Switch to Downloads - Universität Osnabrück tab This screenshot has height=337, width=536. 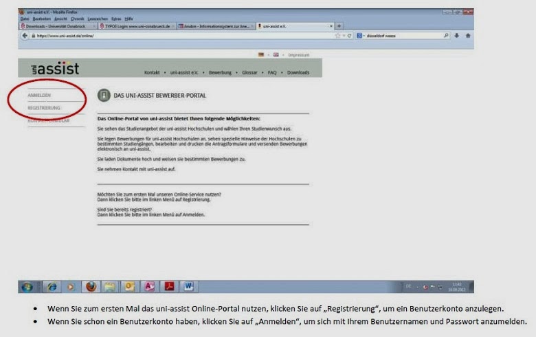click(x=58, y=26)
